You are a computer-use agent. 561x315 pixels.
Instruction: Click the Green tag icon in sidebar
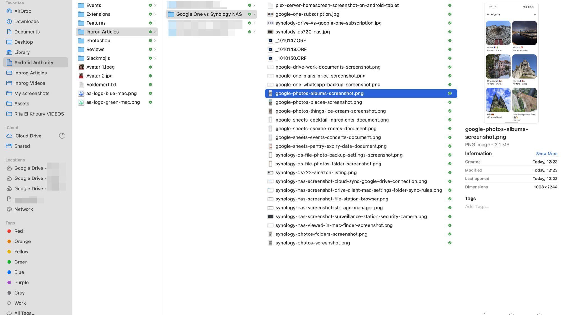click(9, 262)
